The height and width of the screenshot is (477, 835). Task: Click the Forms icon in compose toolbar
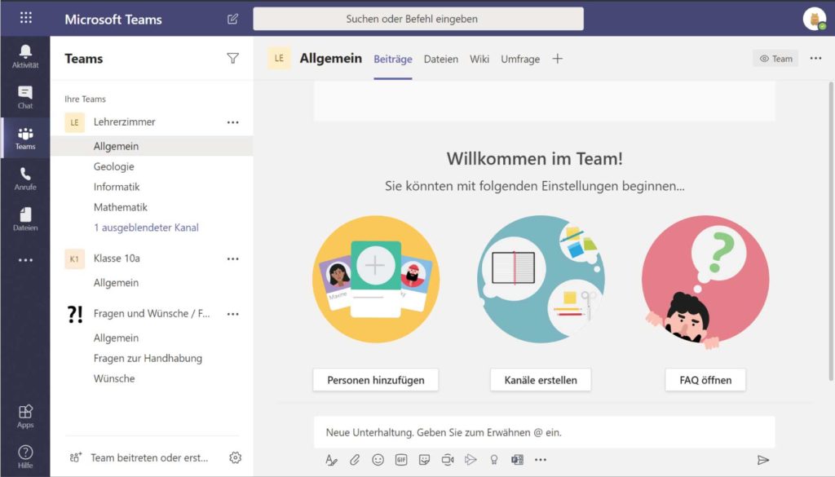517,460
